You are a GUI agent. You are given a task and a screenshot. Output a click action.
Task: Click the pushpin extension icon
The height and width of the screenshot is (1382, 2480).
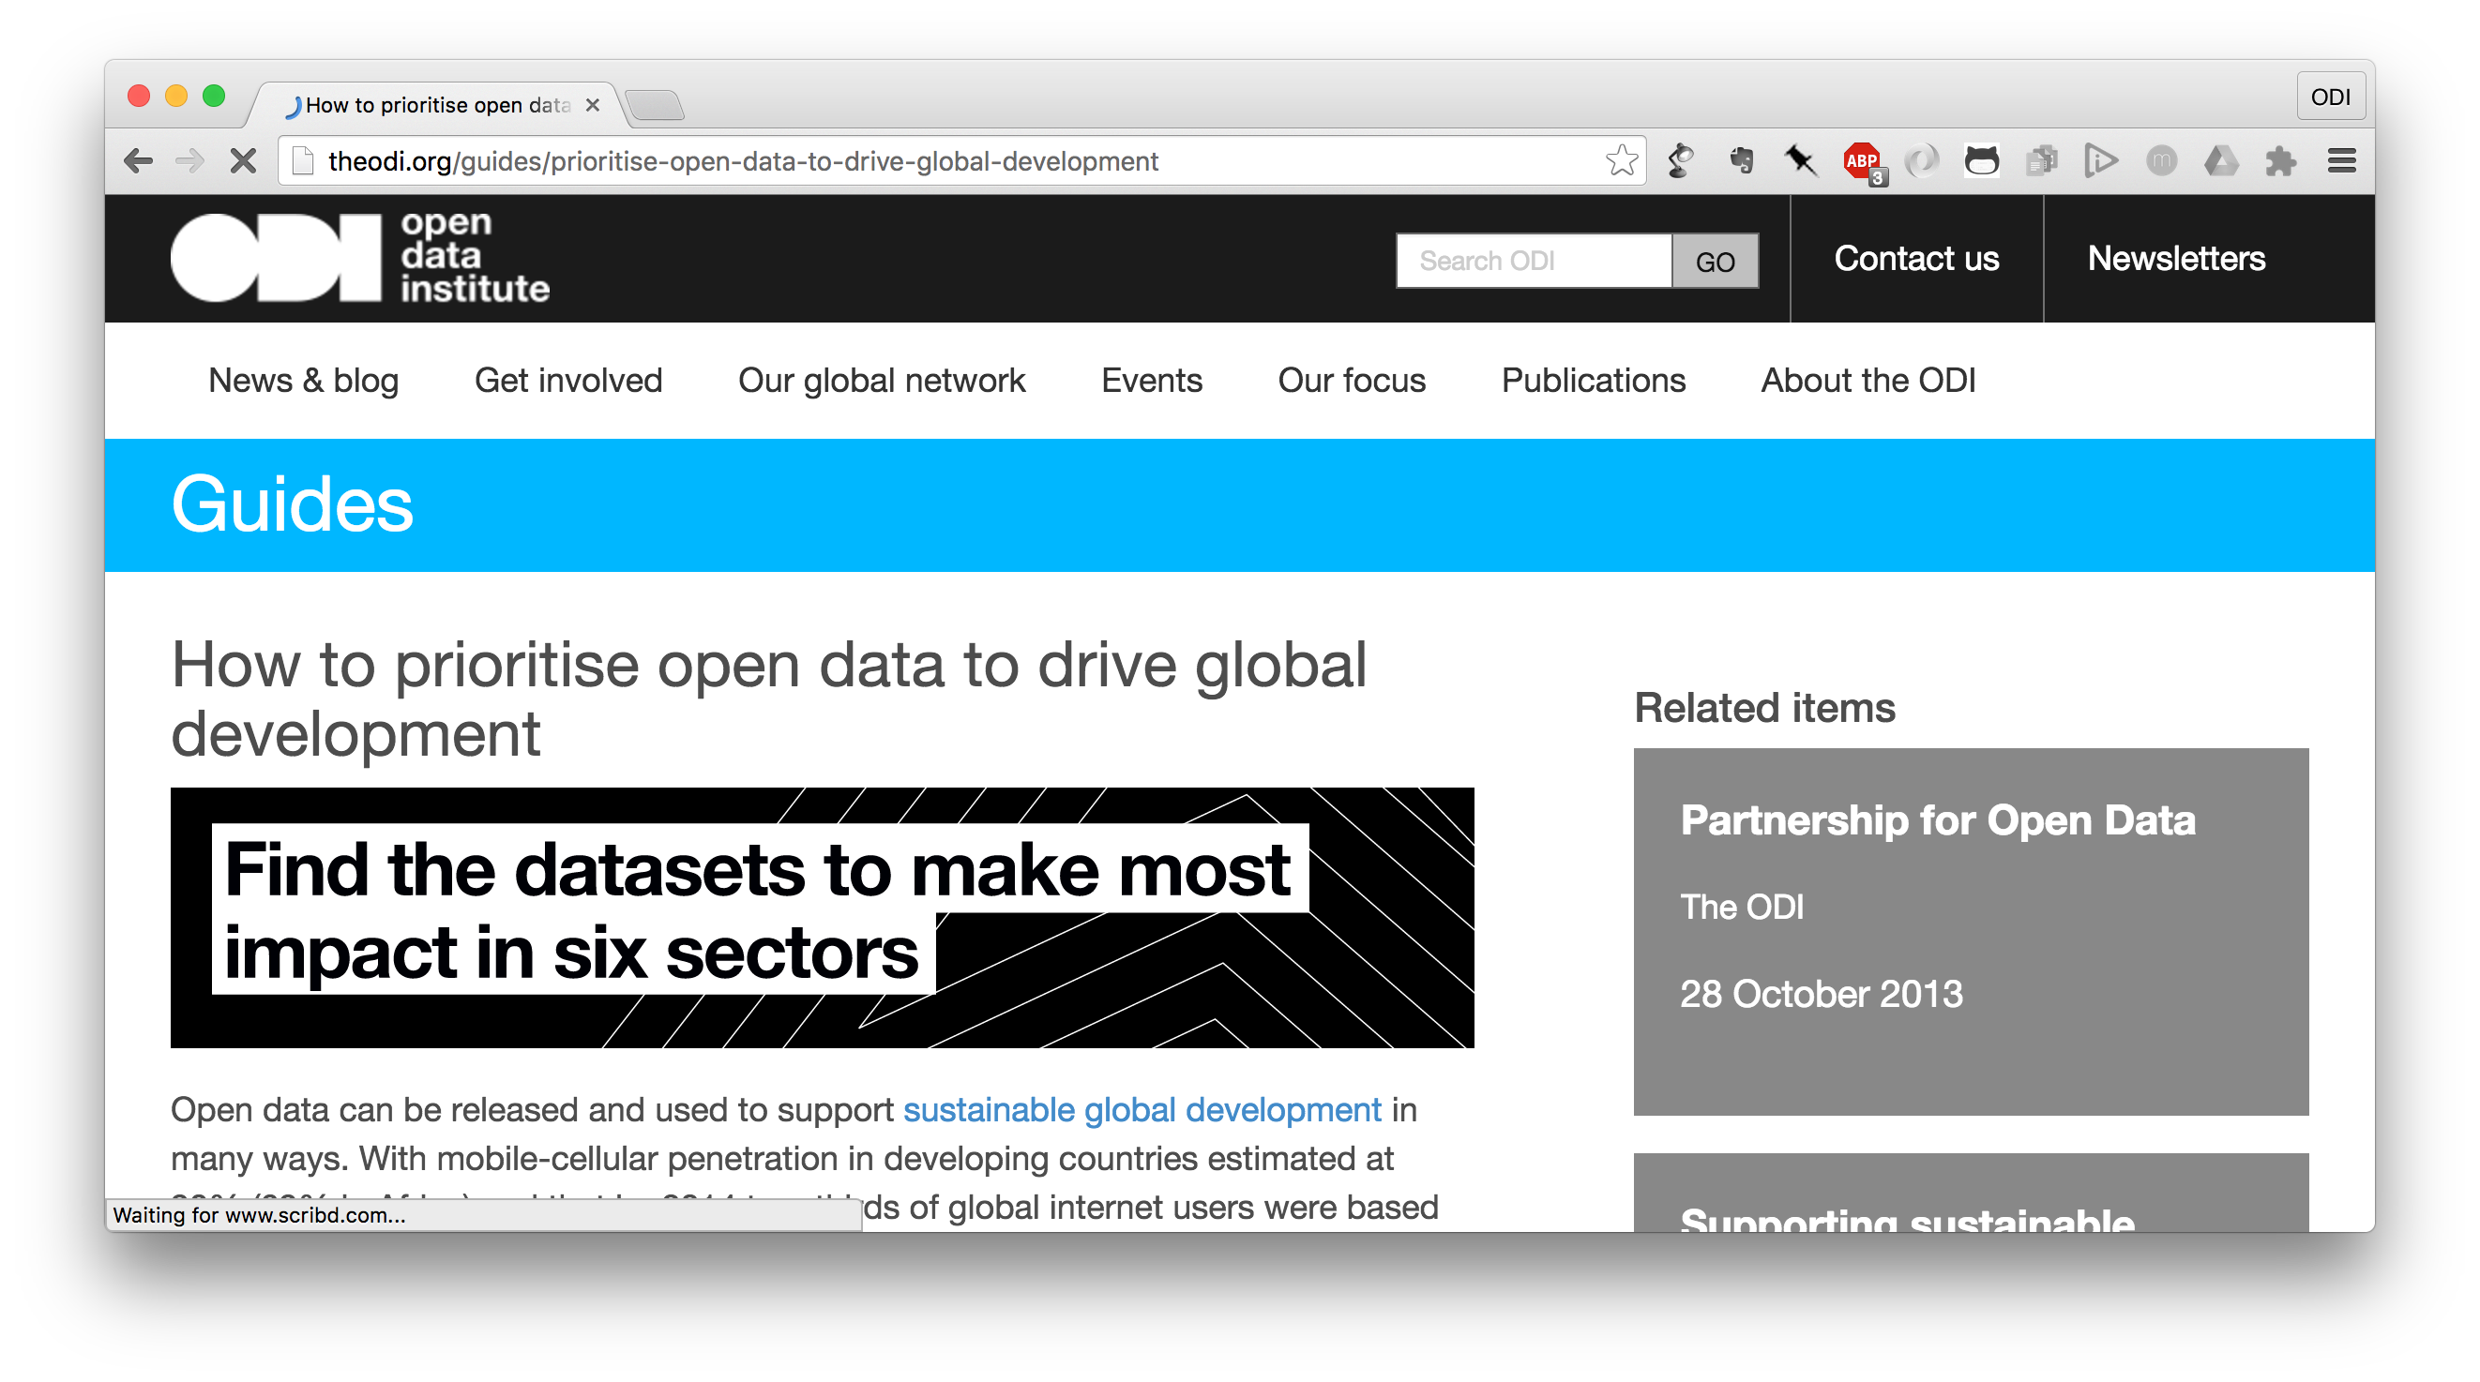pos(1800,160)
